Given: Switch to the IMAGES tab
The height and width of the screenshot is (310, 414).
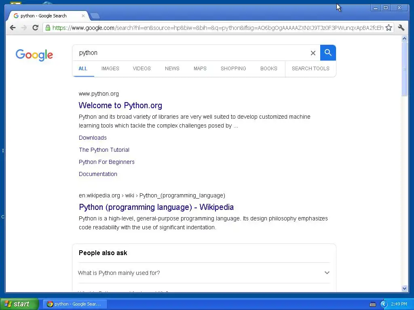Looking at the screenshot, I should coord(110,69).
